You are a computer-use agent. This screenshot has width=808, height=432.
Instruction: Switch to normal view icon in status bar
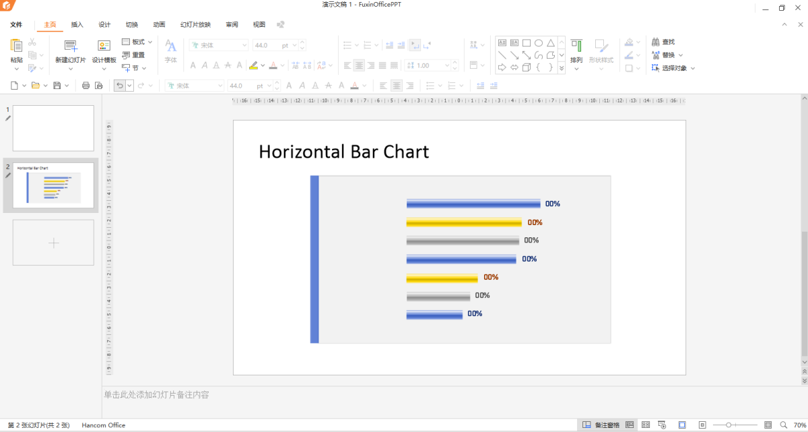[x=630, y=425]
